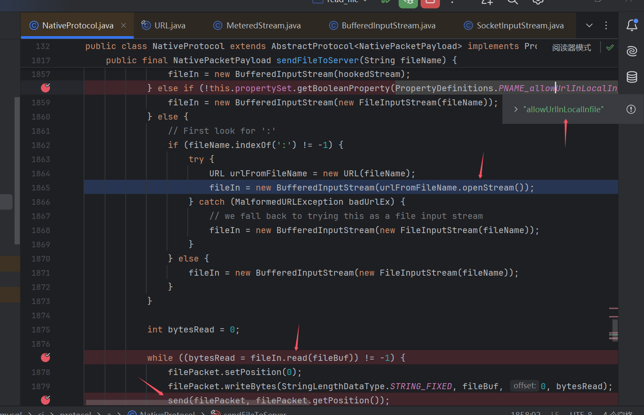The height and width of the screenshot is (415, 644).
Task: Close the NativeProtocol.java tab
Action: [x=124, y=25]
